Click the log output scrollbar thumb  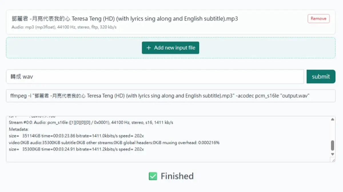[332, 145]
